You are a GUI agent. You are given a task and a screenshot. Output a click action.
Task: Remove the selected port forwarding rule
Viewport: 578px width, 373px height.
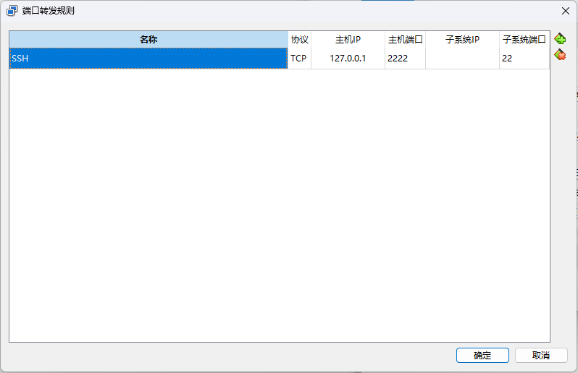coord(560,55)
